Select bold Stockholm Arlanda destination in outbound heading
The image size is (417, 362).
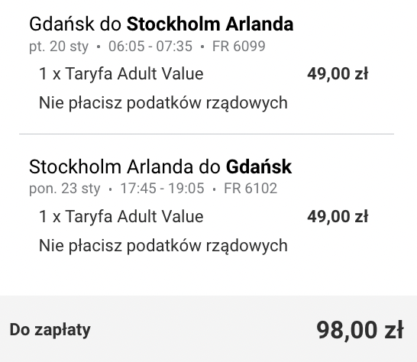[210, 24]
